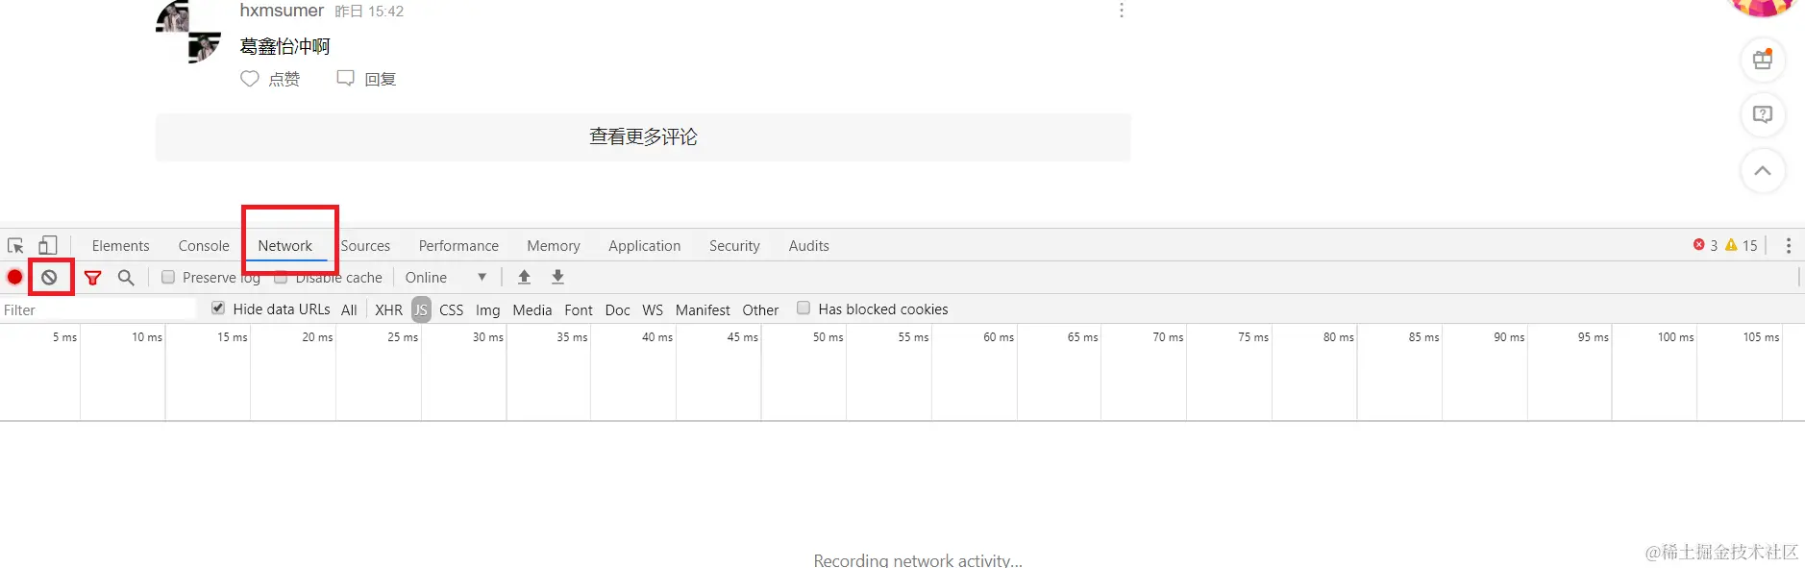Toggle the JS request type filter
This screenshot has width=1805, height=568.
tap(421, 309)
